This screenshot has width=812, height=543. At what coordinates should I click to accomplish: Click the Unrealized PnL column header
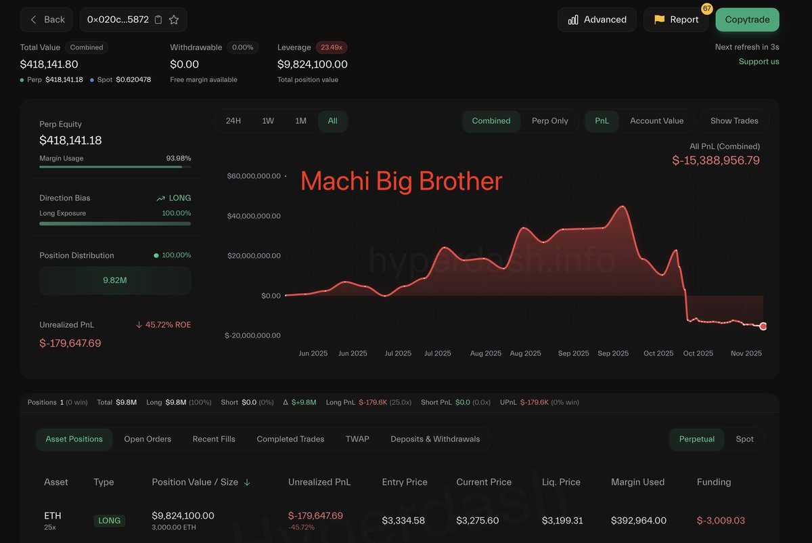[x=319, y=482]
